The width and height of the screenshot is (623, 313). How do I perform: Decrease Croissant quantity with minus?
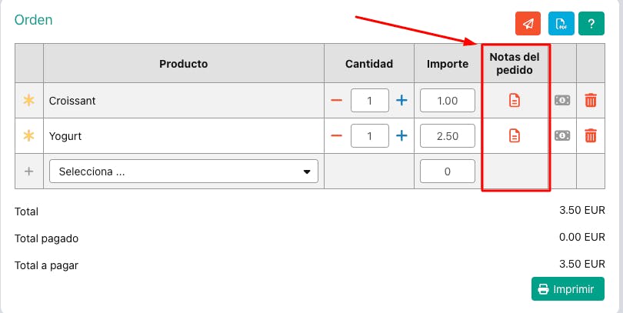337,101
